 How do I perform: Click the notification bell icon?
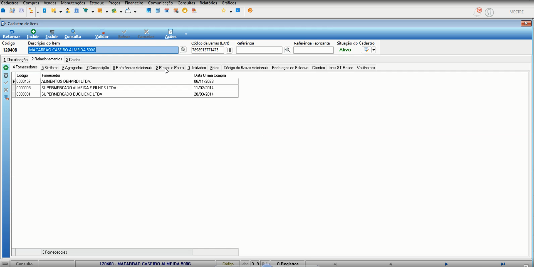click(x=478, y=12)
